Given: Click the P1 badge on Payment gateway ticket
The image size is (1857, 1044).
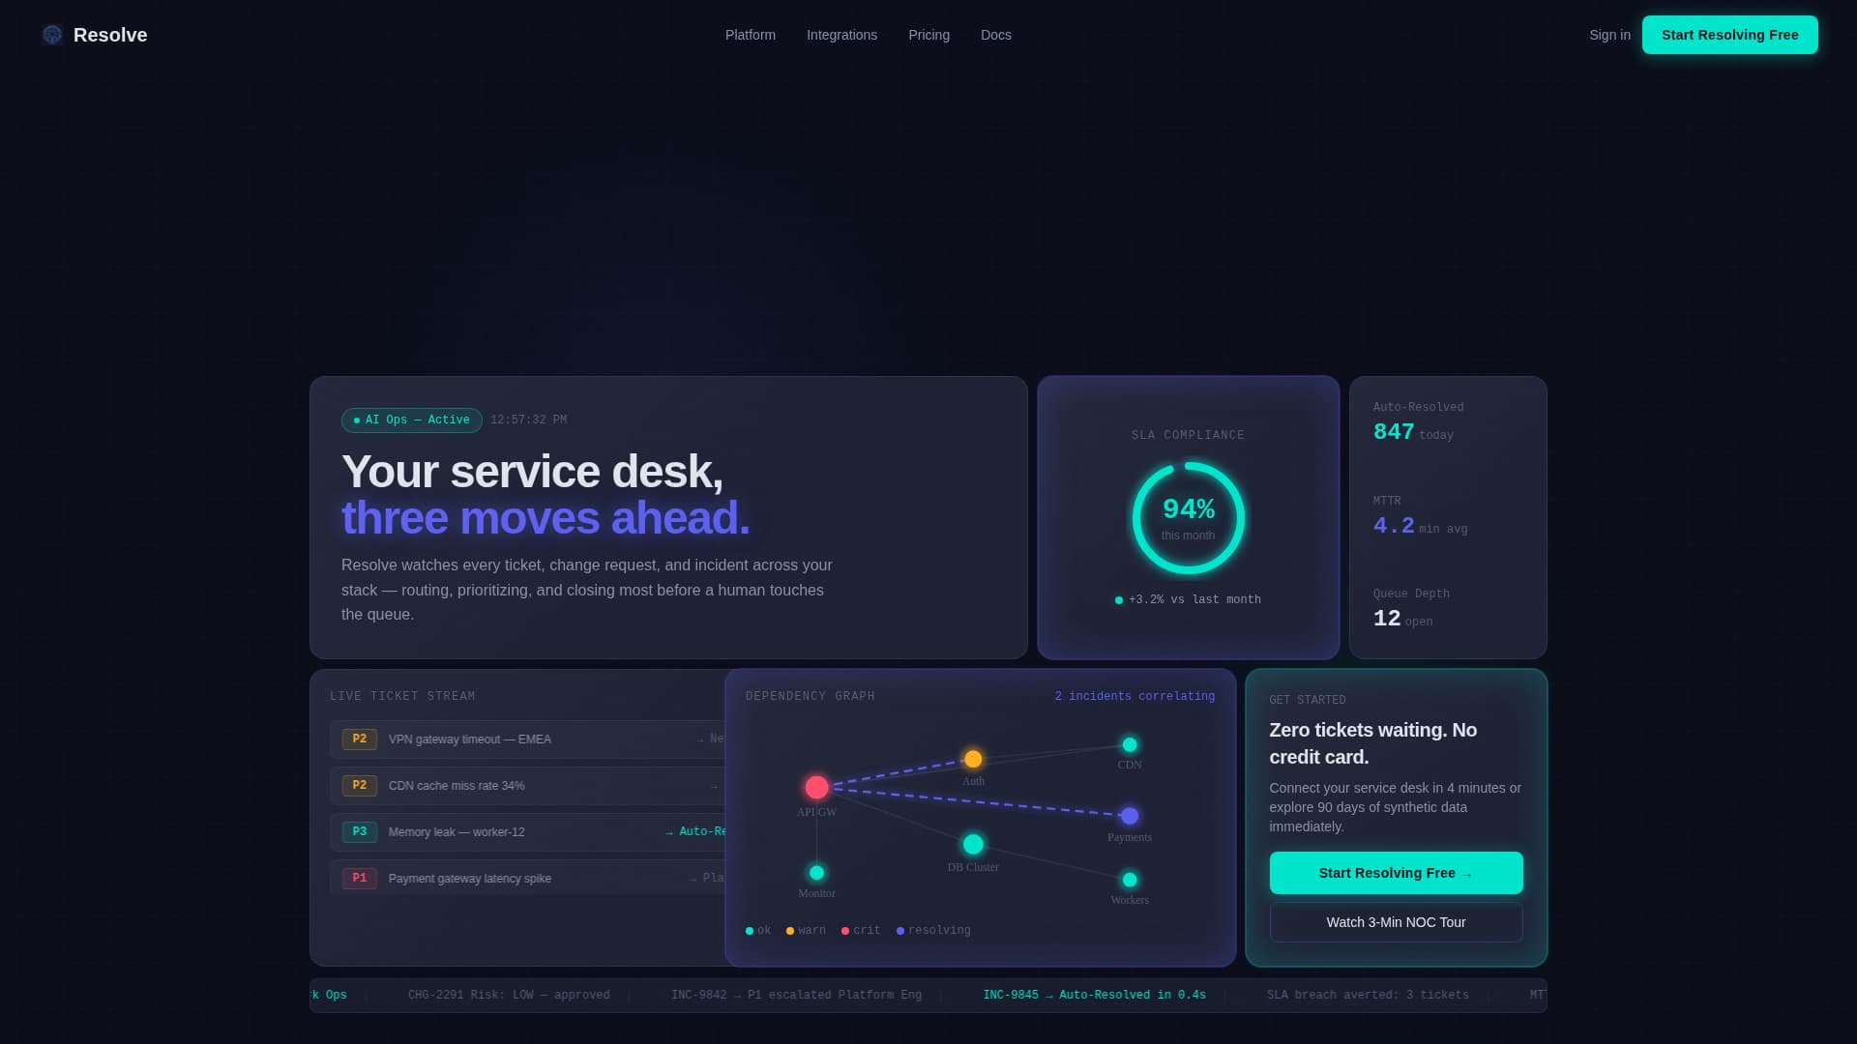Looking at the screenshot, I should pyautogui.click(x=359, y=879).
